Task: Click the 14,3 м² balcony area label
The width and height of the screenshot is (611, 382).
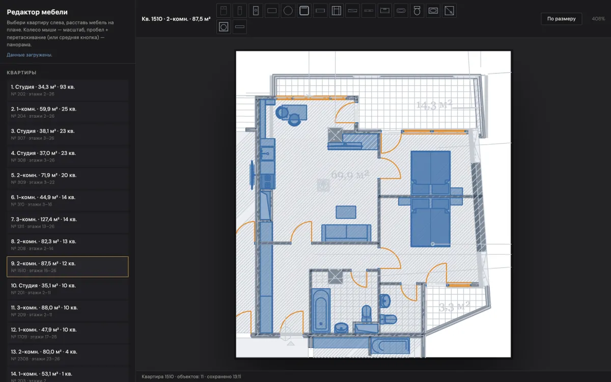Action: point(434,105)
